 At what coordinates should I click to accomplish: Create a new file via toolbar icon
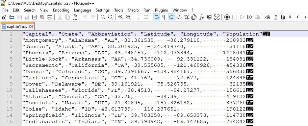pyautogui.click(x=4, y=17)
